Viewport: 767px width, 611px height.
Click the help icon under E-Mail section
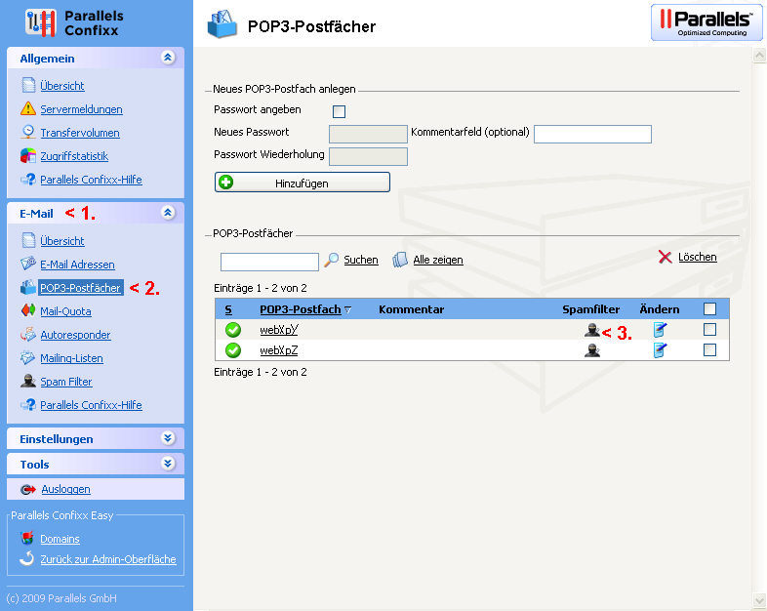(28, 404)
